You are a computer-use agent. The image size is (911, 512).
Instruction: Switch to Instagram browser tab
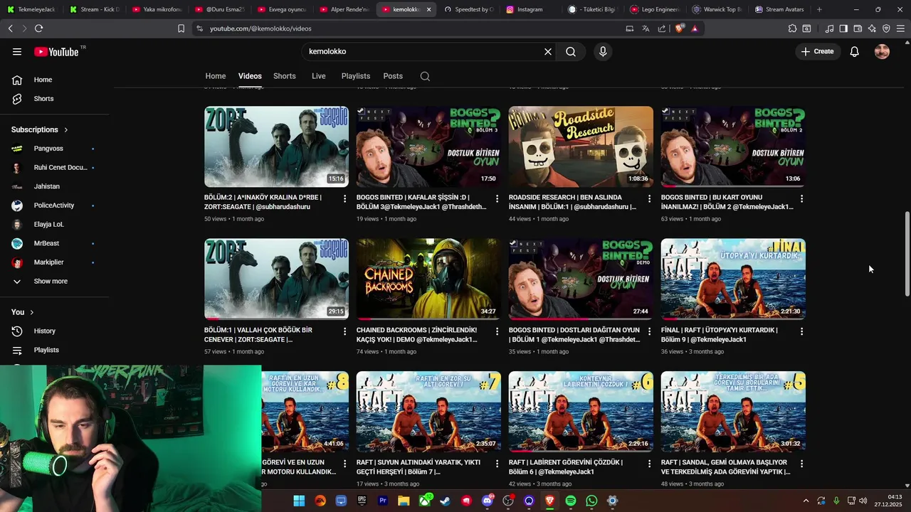[529, 9]
